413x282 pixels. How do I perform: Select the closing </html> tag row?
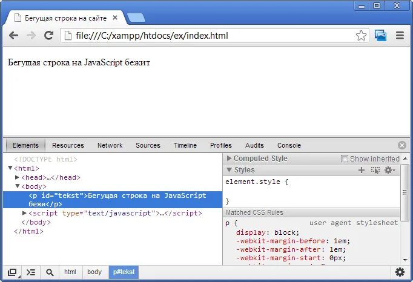pos(28,231)
